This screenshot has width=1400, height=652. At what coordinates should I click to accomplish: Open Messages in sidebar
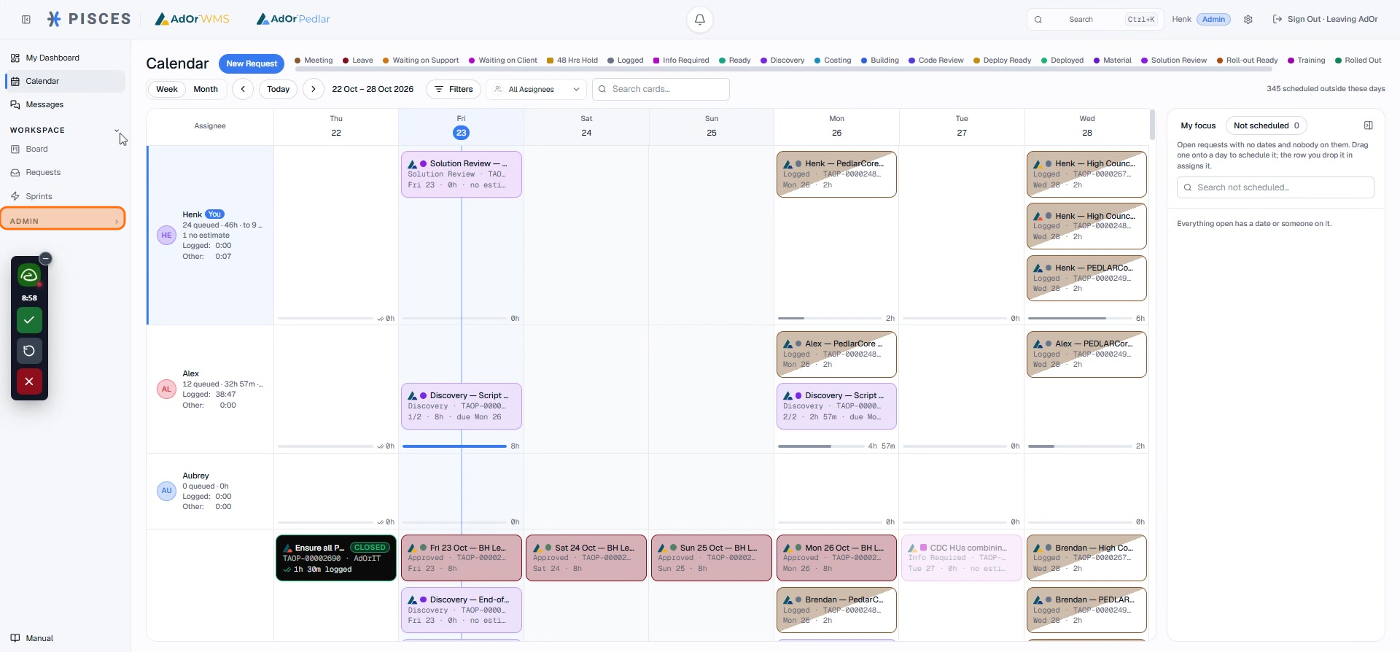pos(65,104)
